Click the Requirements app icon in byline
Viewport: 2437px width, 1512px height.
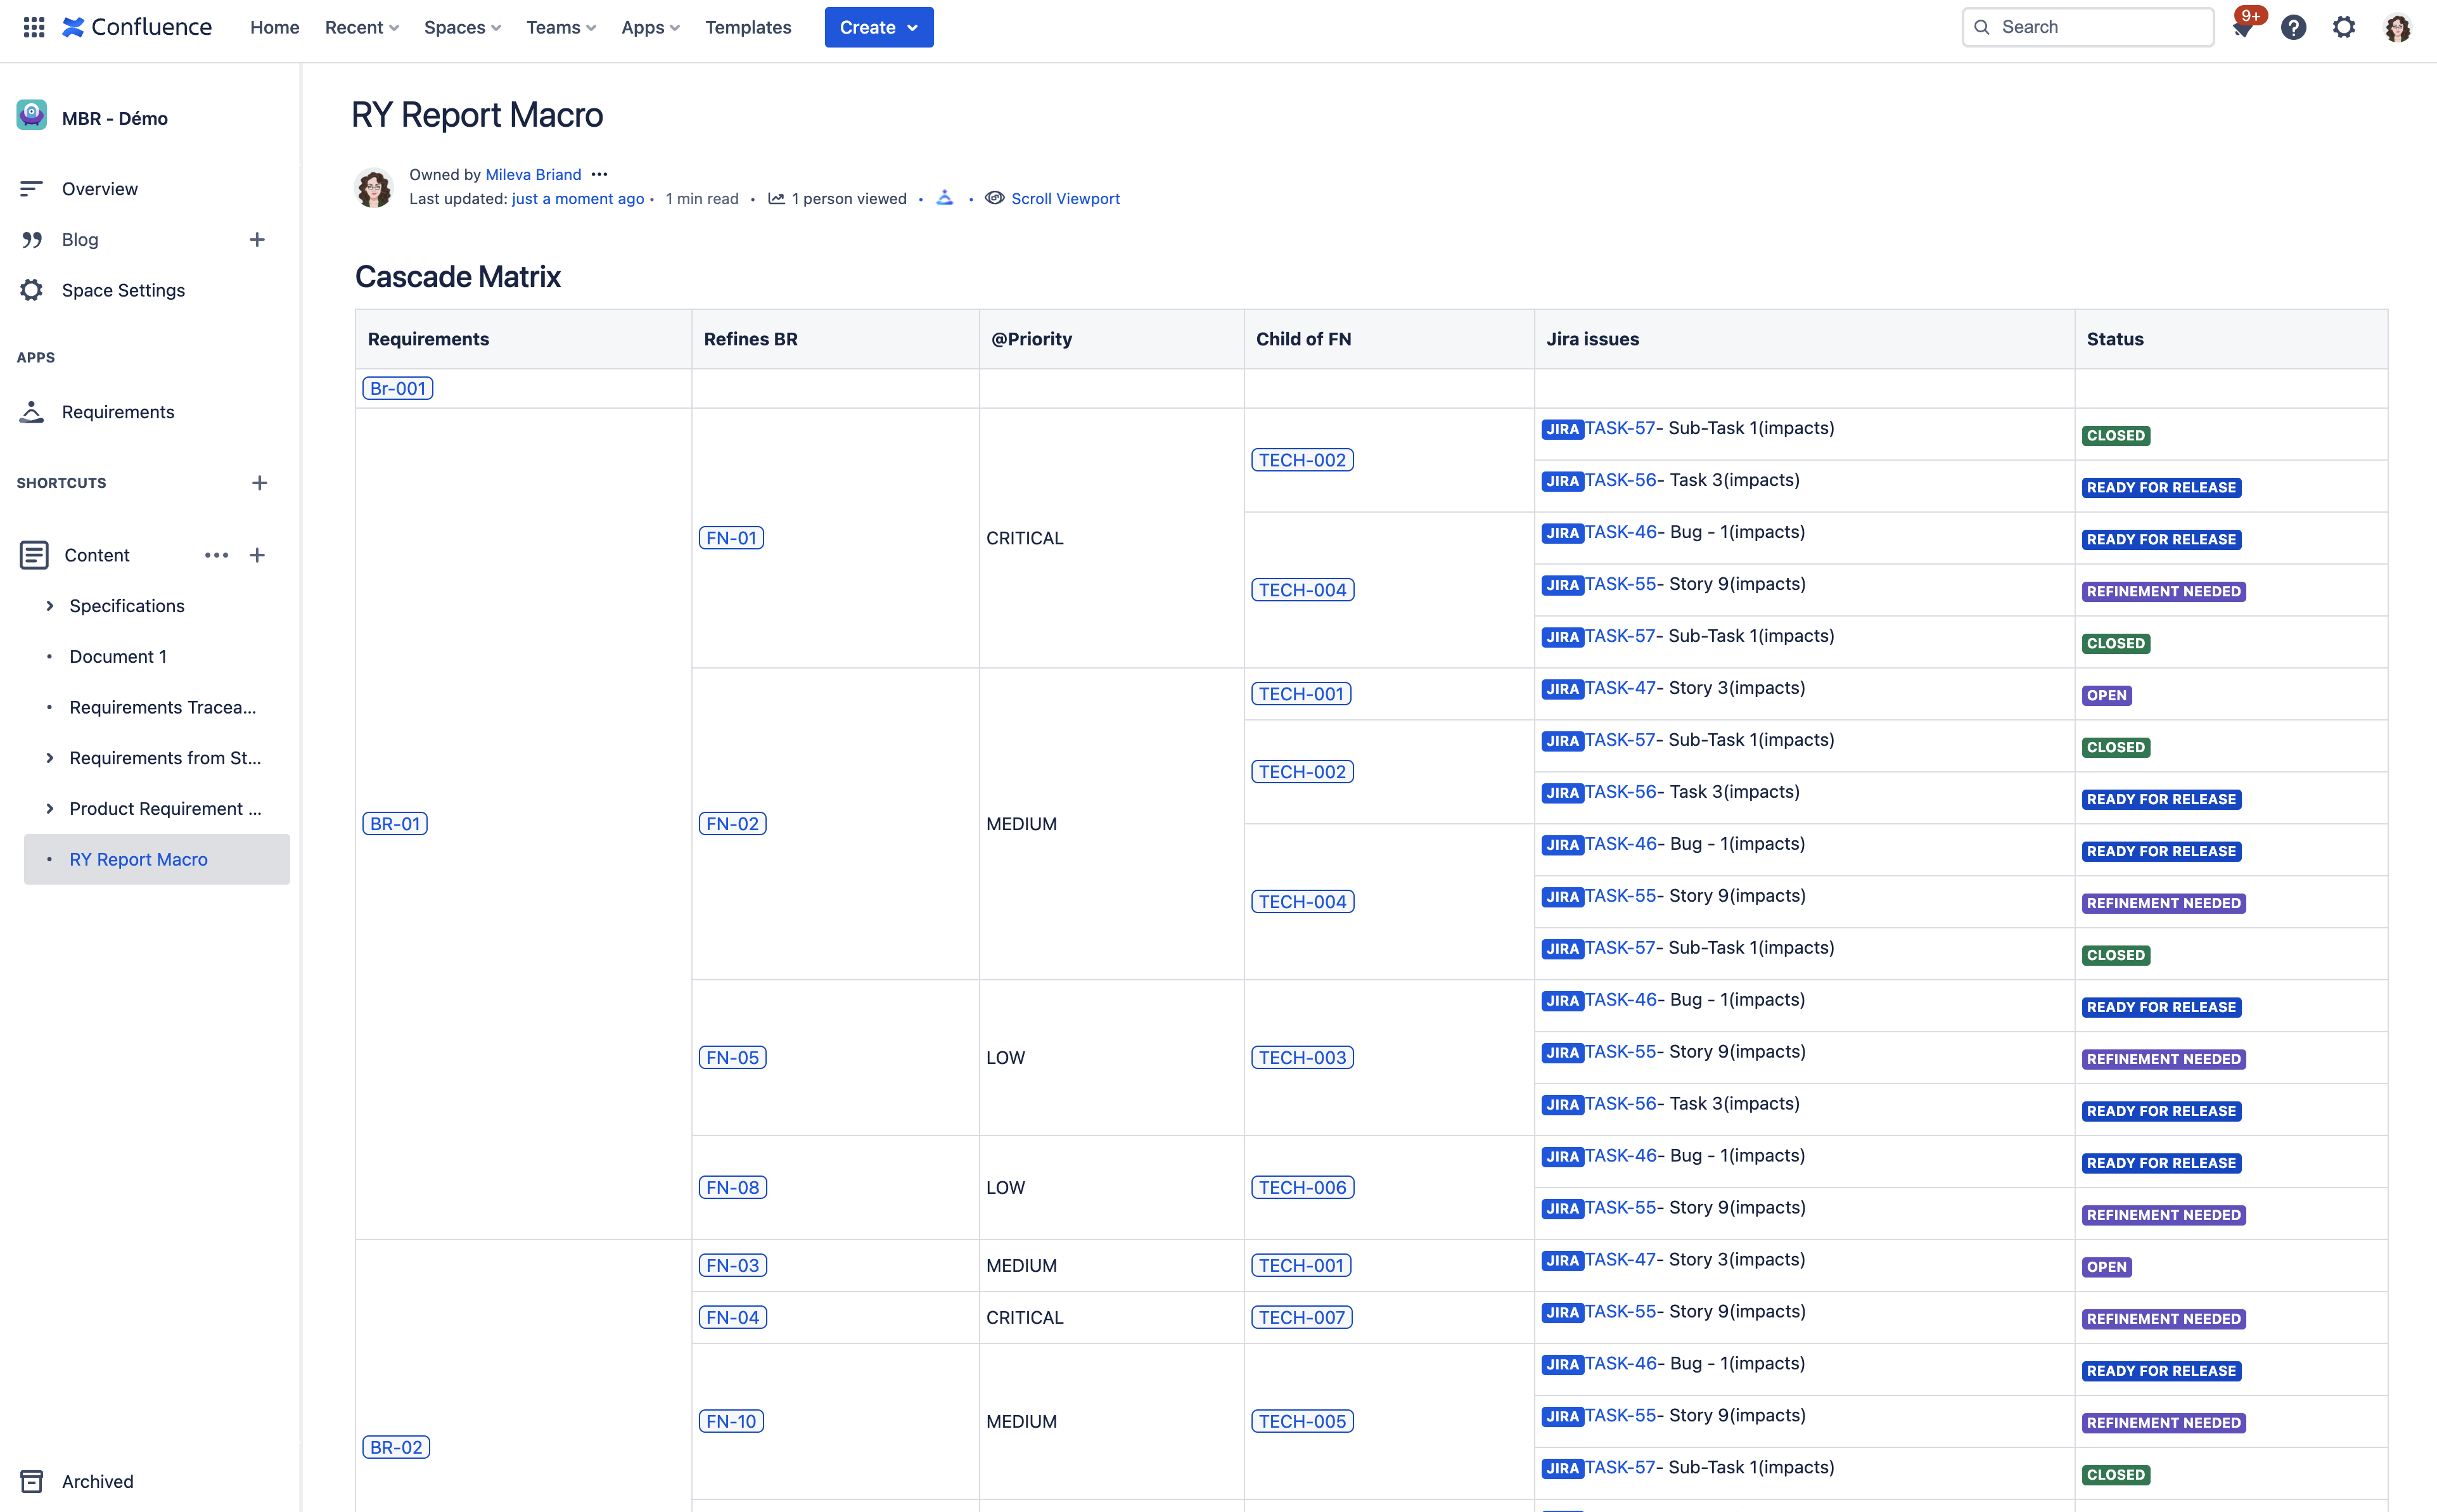[x=945, y=198]
